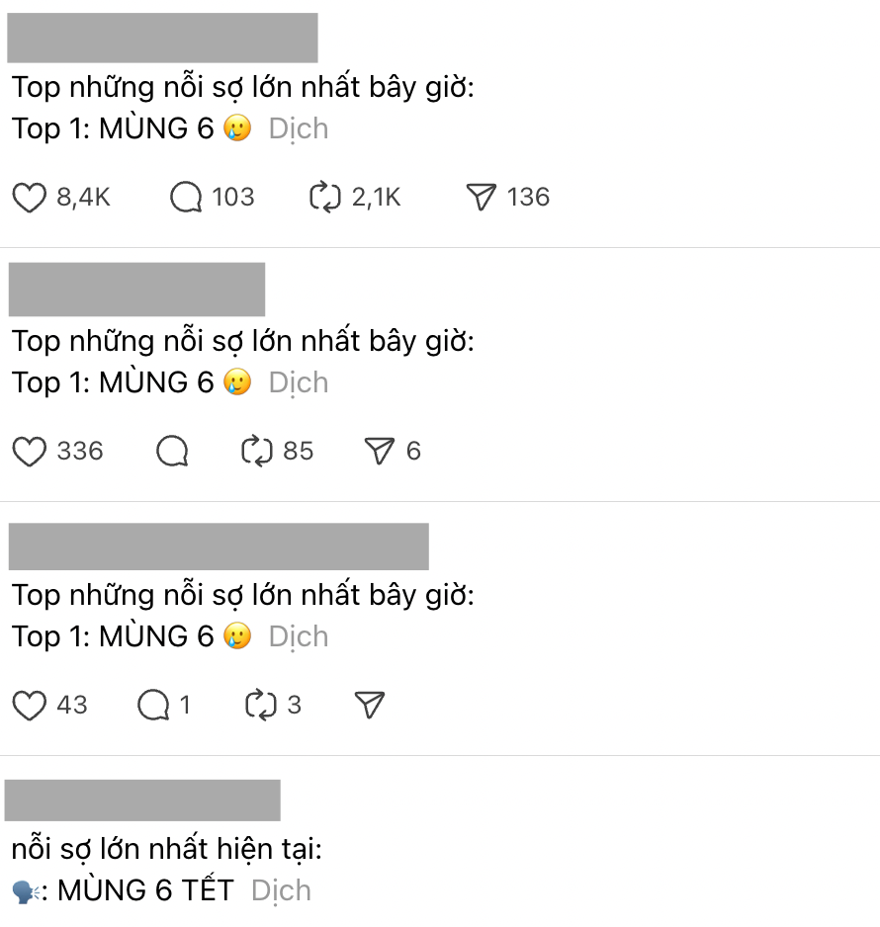880x927 pixels.
Task: Like the top post showing 8,4K likes
Action: click(30, 198)
